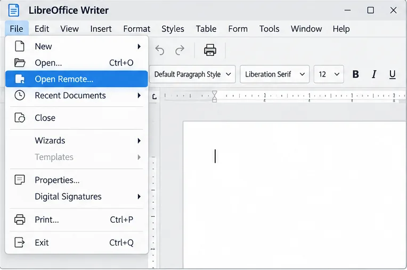Click the Properties sheet icon in menu
The height and width of the screenshot is (270, 407).
pos(20,180)
